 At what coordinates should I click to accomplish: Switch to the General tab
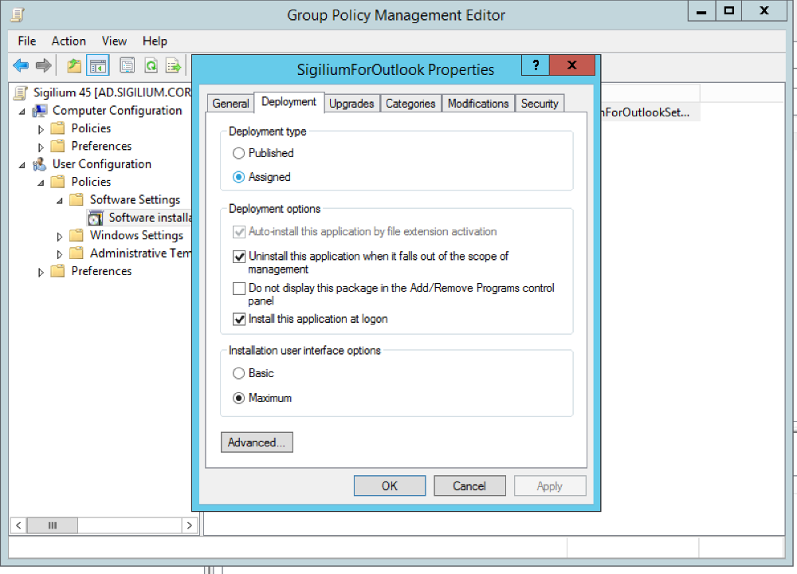[x=230, y=104]
